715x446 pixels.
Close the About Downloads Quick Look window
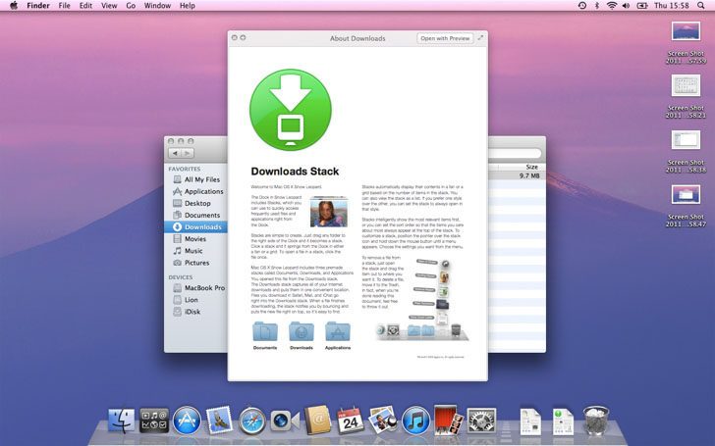pos(235,38)
